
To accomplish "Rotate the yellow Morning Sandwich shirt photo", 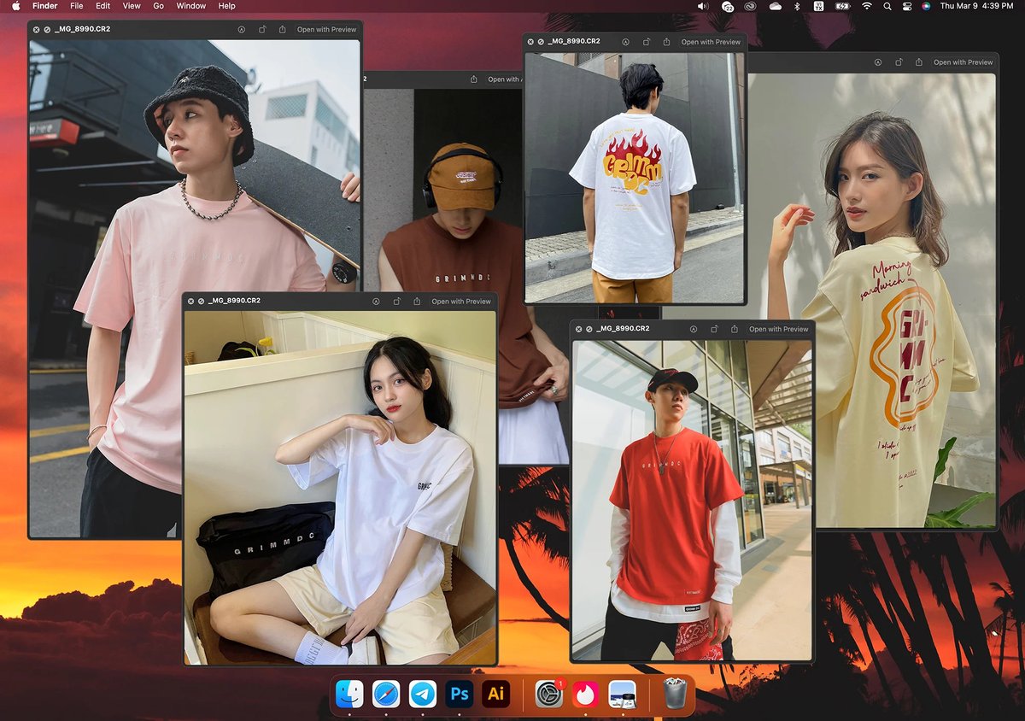I will tap(899, 62).
